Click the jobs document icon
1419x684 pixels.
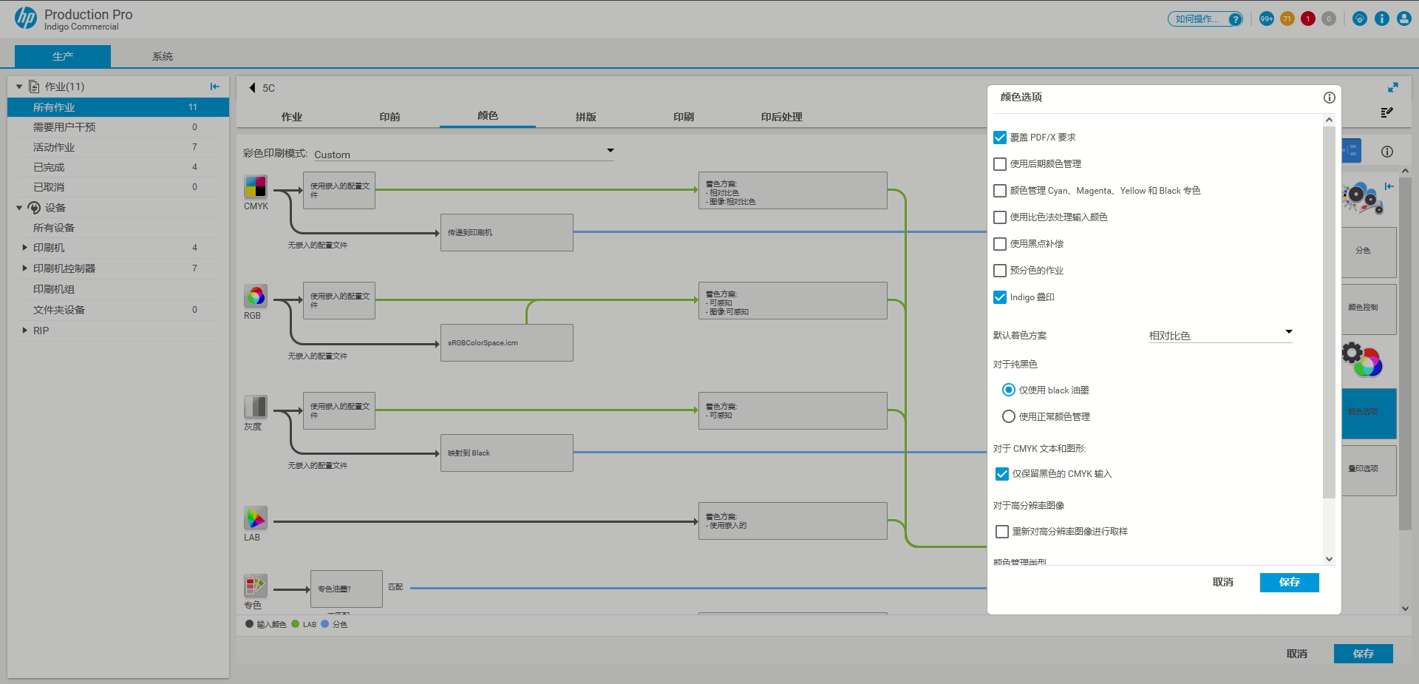click(x=34, y=87)
